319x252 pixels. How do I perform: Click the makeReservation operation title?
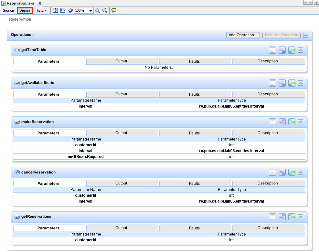(37, 122)
